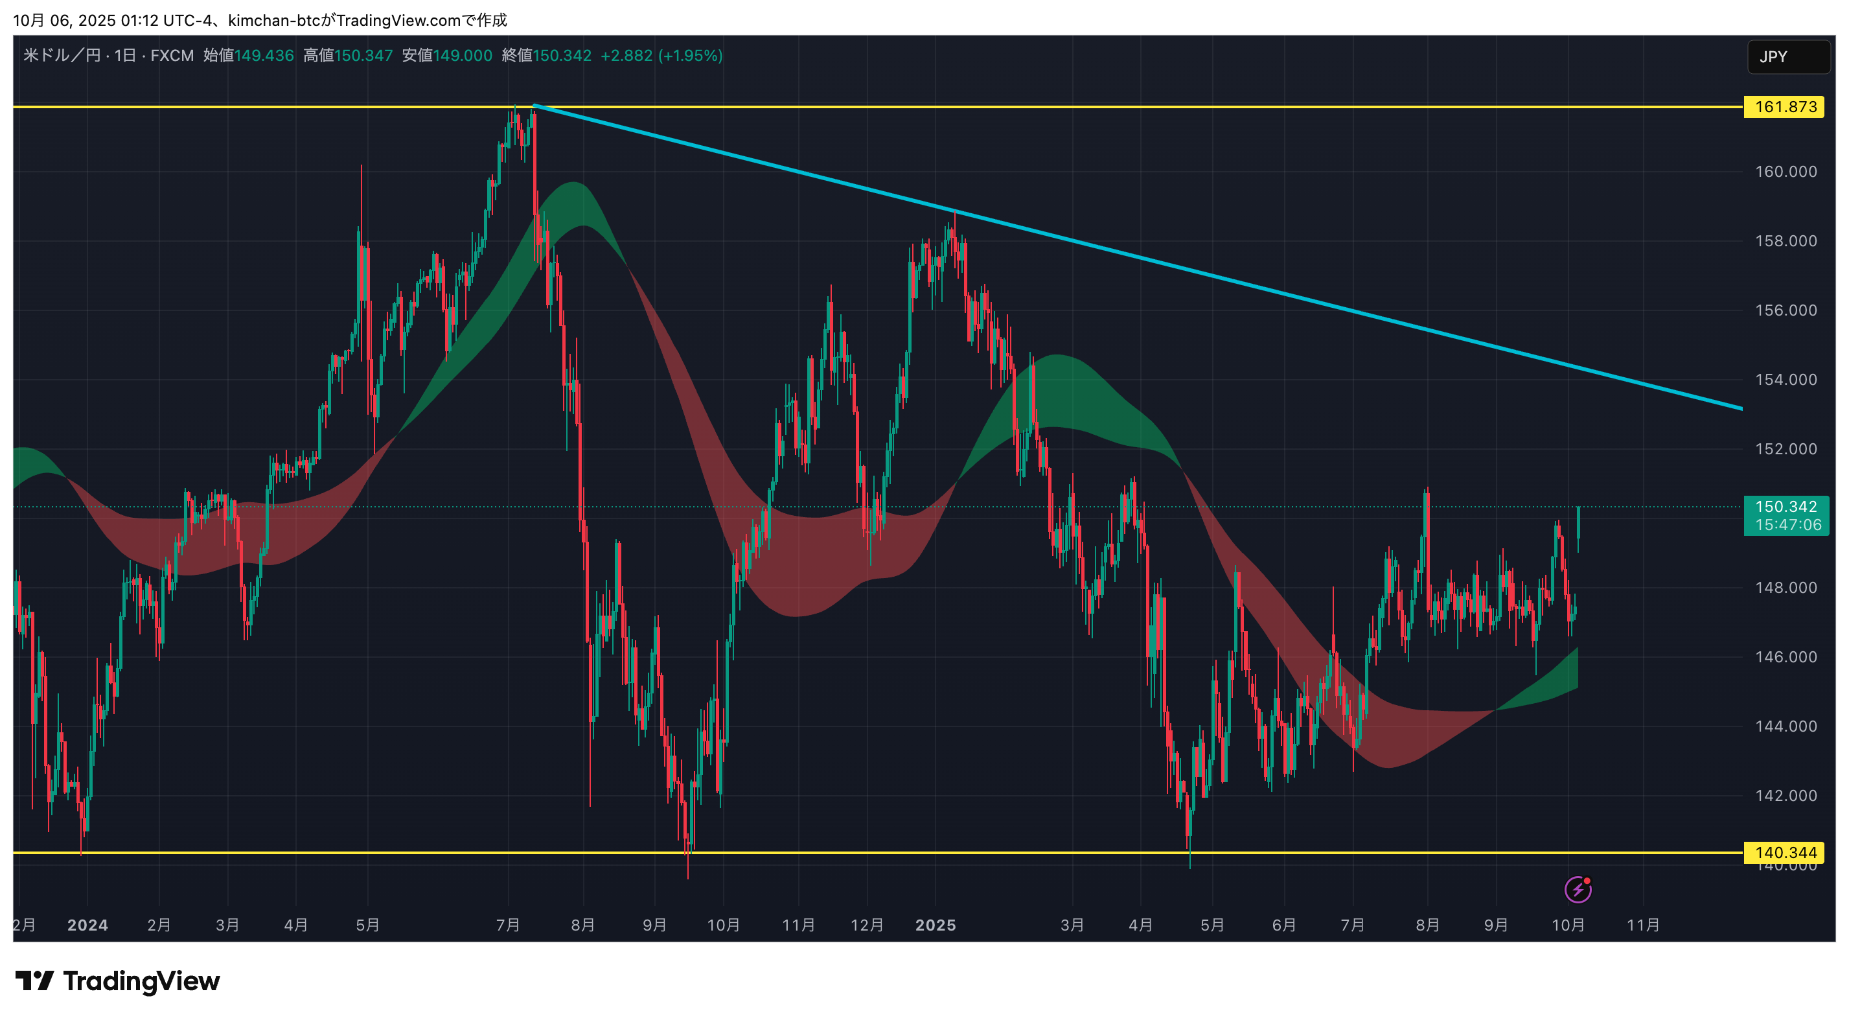Click the 11月 label on time axis
This screenshot has width=1849, height=1020.
coord(1642,925)
